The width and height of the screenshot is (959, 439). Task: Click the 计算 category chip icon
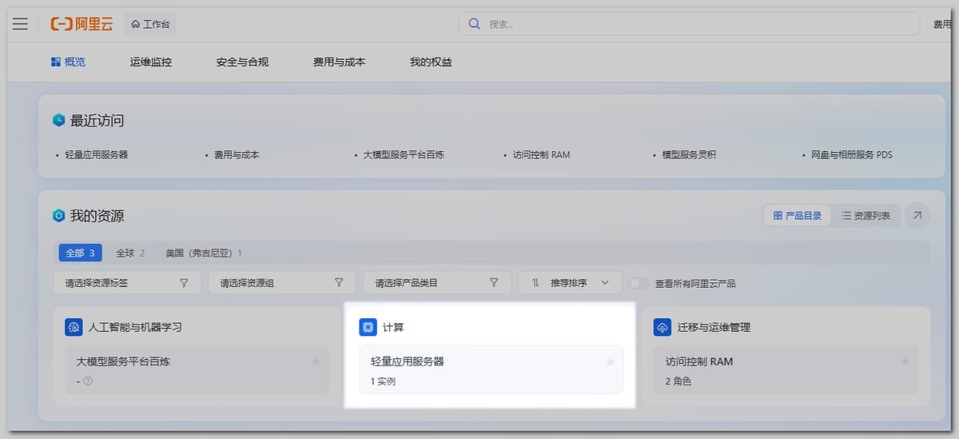coord(368,327)
